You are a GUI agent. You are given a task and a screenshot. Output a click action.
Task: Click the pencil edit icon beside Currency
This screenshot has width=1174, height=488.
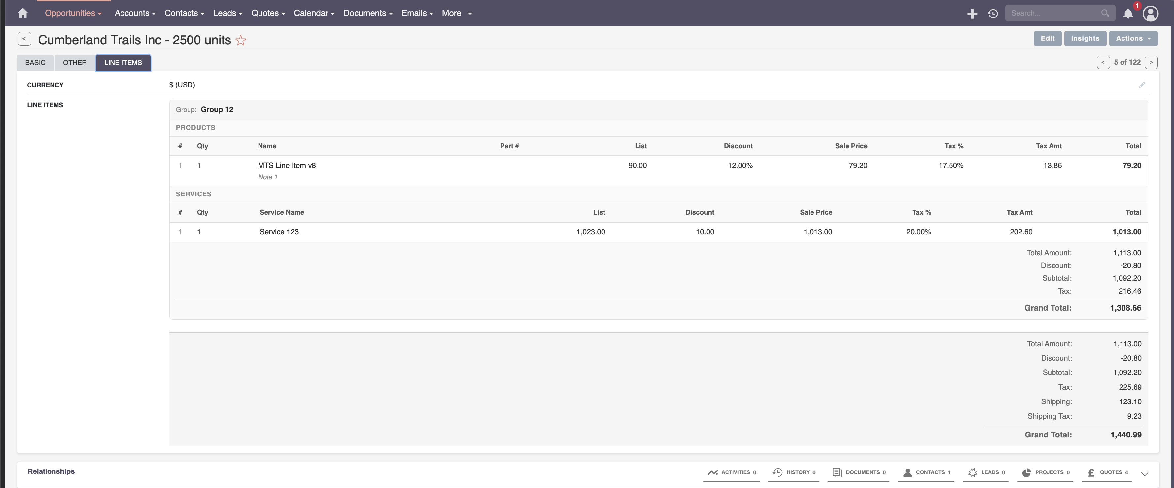(x=1142, y=85)
